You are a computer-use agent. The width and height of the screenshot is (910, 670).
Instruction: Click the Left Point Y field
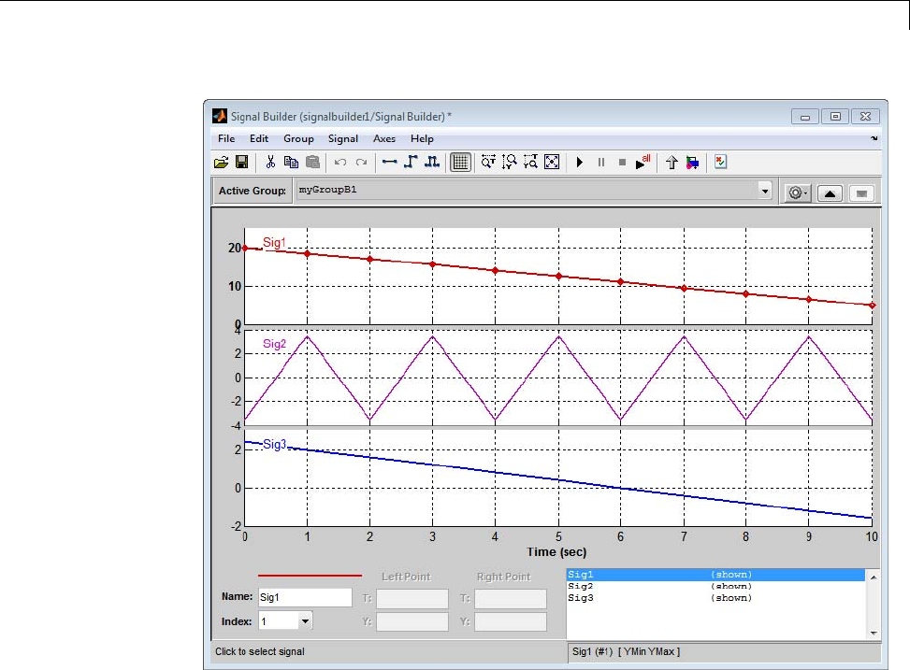(412, 621)
